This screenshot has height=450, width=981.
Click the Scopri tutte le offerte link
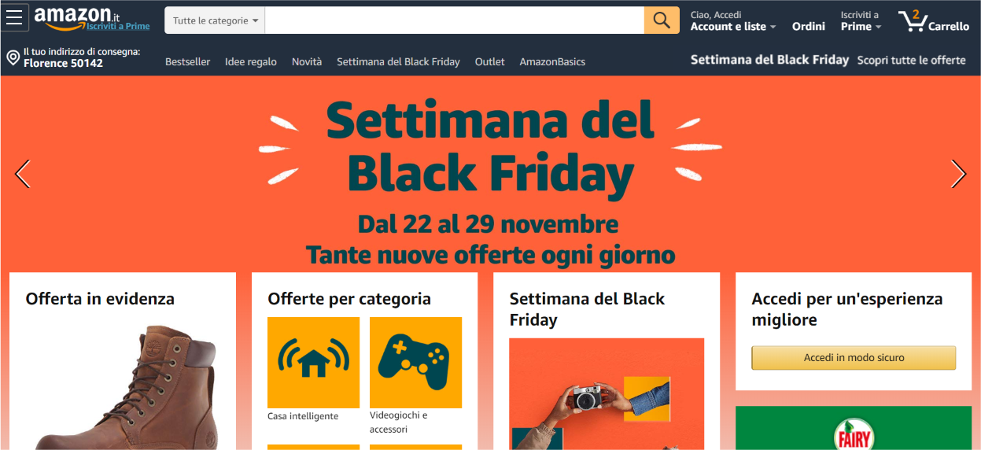coord(911,60)
